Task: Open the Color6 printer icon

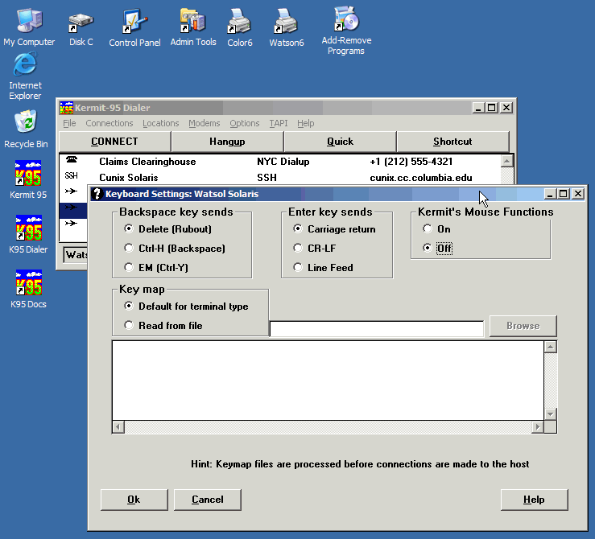Action: (x=238, y=22)
